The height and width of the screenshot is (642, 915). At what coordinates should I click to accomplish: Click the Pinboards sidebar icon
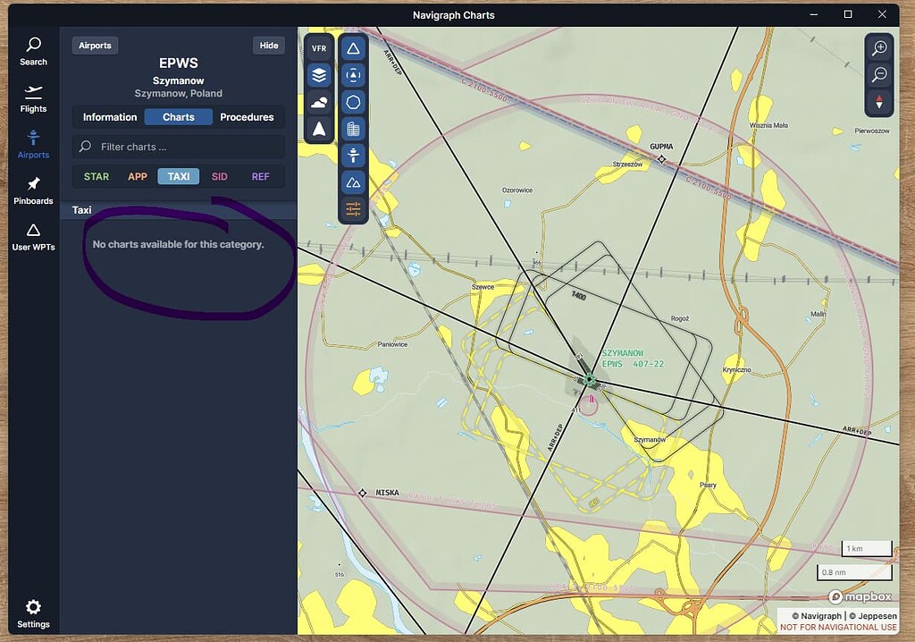33,190
